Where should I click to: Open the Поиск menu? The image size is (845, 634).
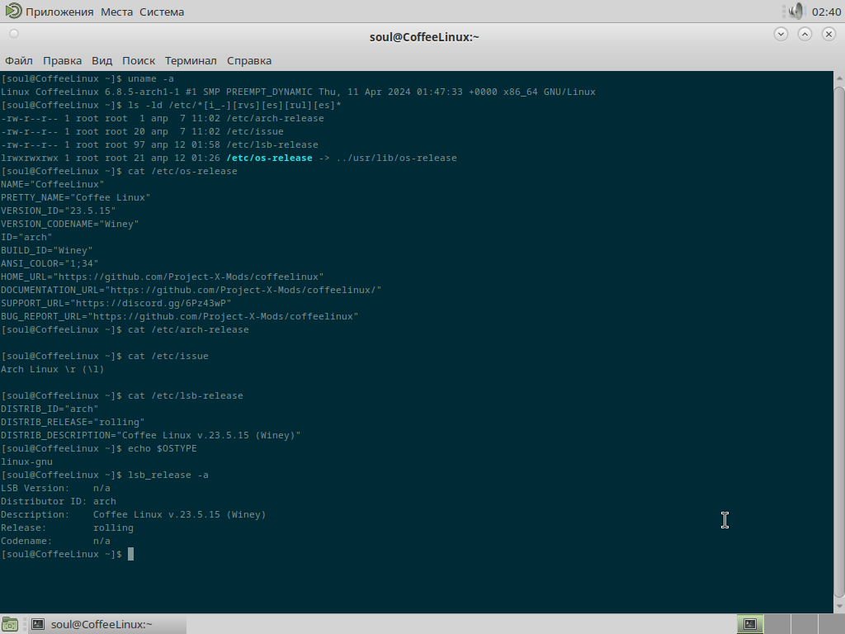click(139, 60)
